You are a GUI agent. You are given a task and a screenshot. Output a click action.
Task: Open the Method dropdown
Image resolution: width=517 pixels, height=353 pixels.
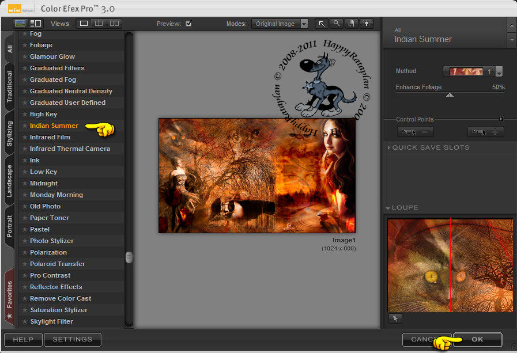pos(473,71)
